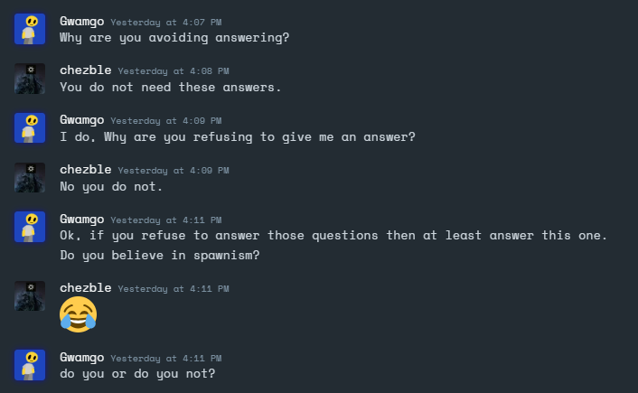Click message text 'do you or do you not?'

tap(137, 374)
